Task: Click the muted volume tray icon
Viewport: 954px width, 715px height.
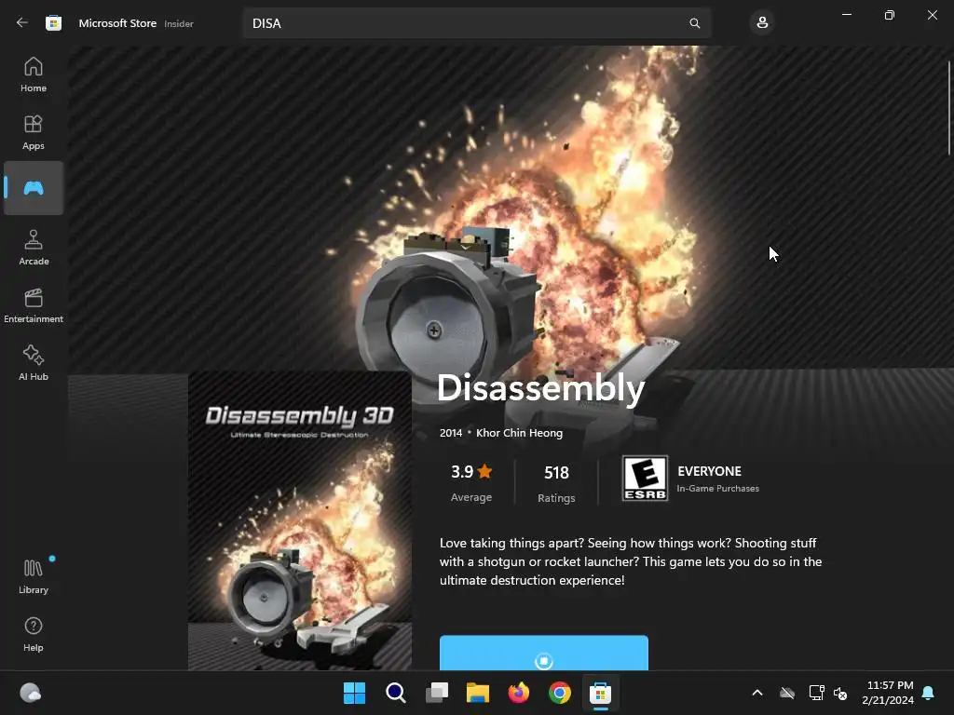Action: coord(840,693)
